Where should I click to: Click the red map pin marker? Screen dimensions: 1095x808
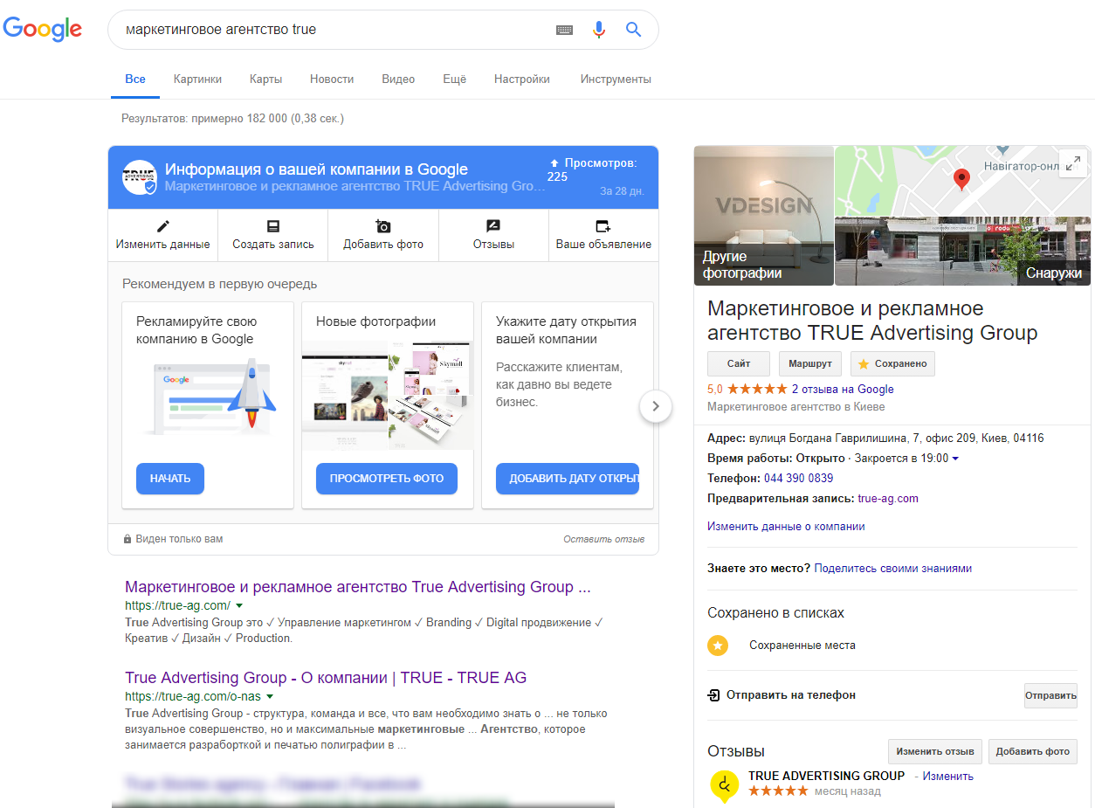[x=961, y=179]
